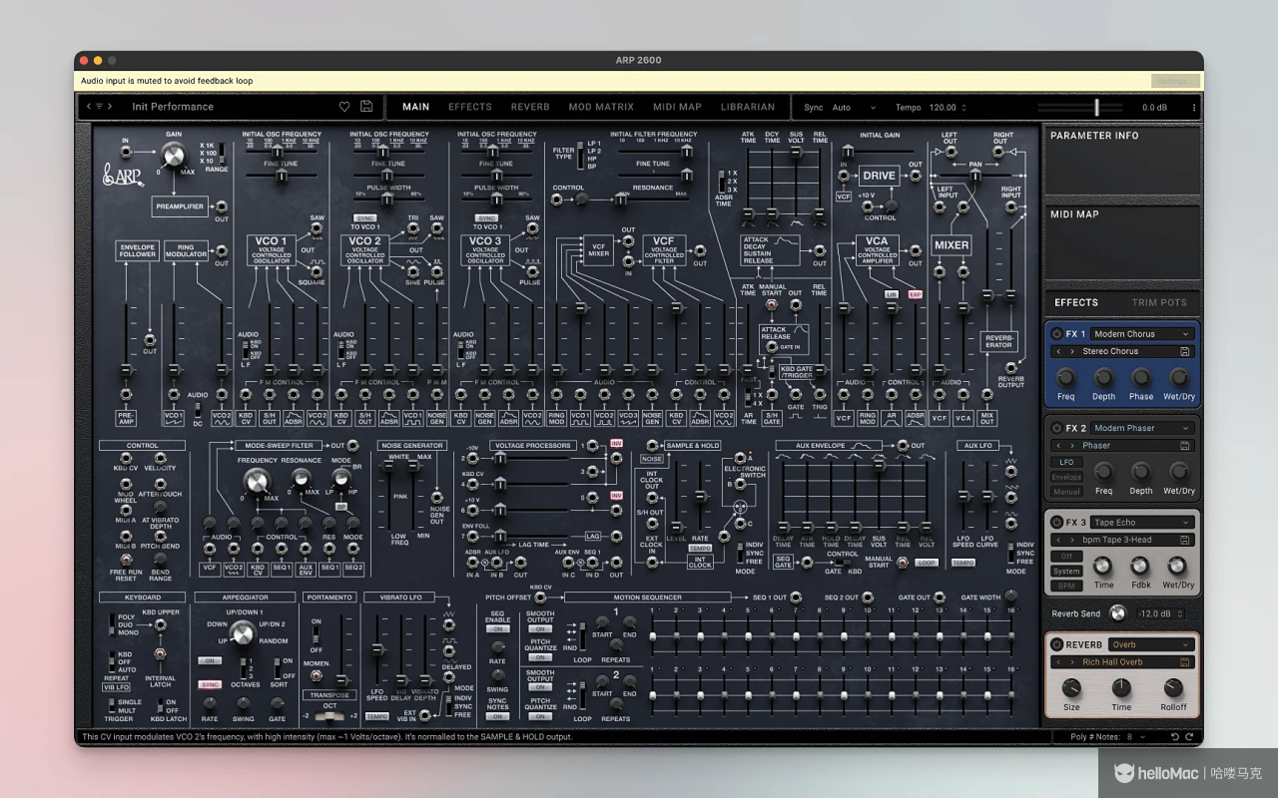Go to the previous performance preset arrow
Image resolution: width=1278 pixels, height=798 pixels.
[89, 107]
